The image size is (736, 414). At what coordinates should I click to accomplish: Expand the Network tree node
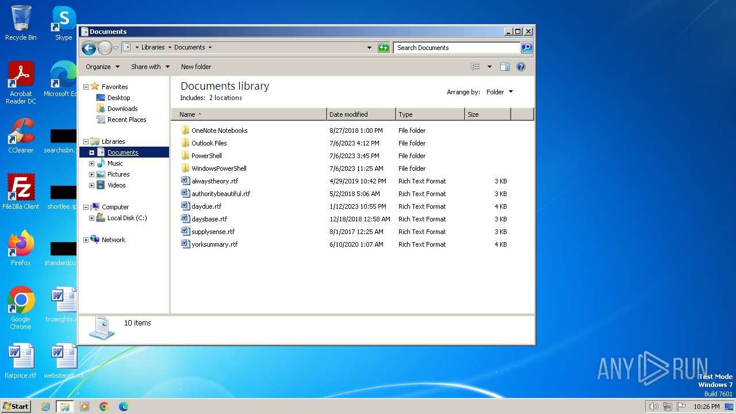86,240
